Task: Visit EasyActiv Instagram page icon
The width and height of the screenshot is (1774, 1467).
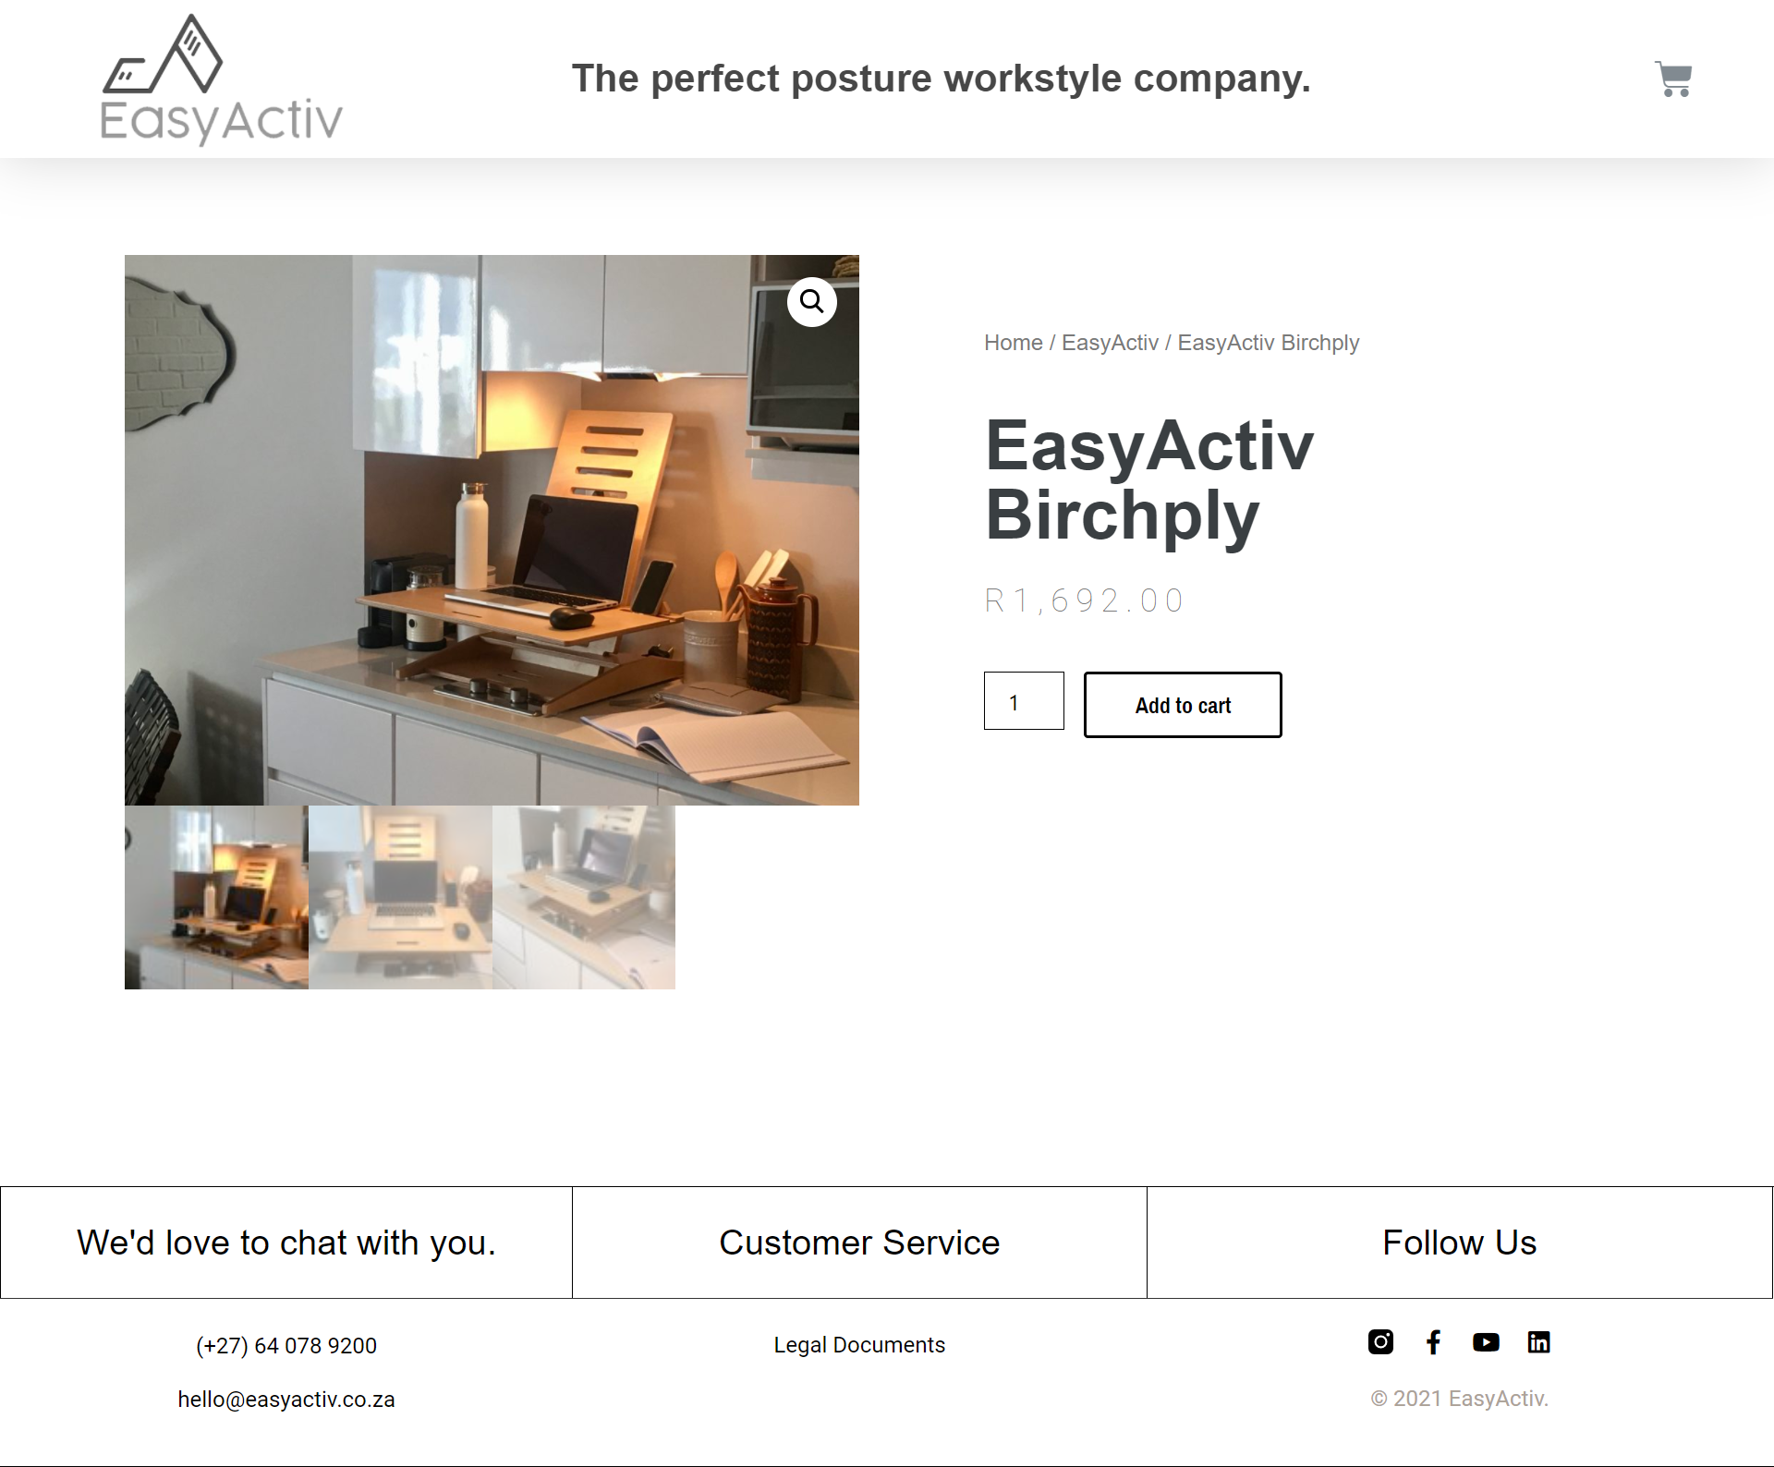Action: pos(1380,1341)
